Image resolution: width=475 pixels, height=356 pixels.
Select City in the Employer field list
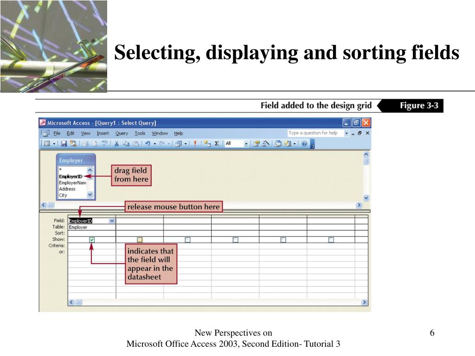coord(63,195)
